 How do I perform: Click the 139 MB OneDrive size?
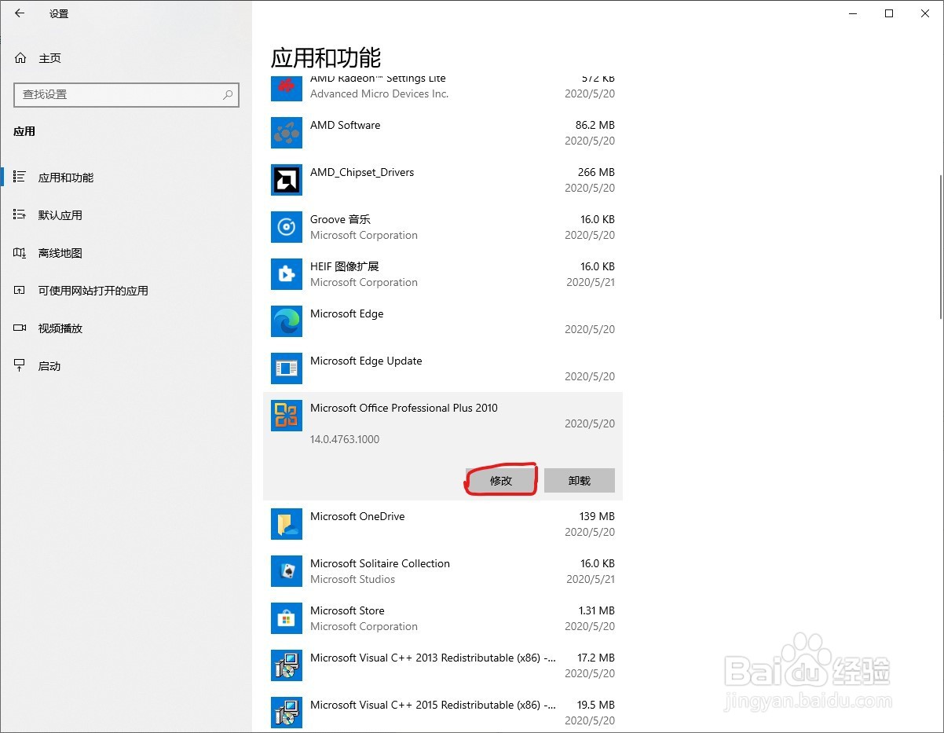tap(597, 516)
